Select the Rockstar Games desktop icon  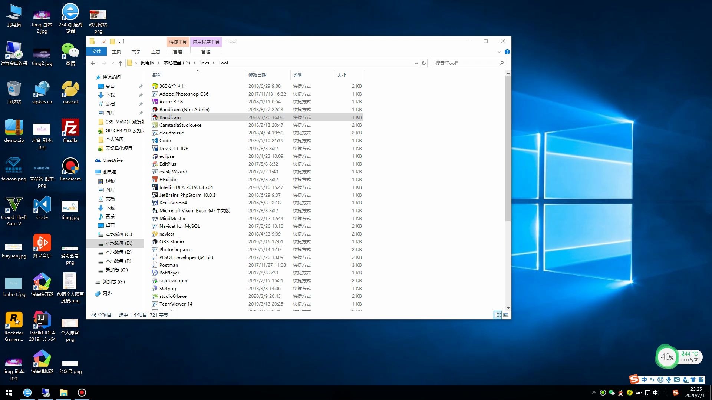(x=14, y=326)
